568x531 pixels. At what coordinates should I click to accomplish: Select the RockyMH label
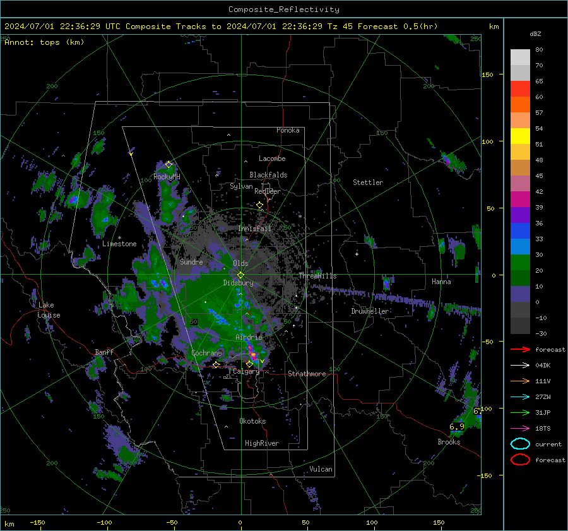[167, 177]
